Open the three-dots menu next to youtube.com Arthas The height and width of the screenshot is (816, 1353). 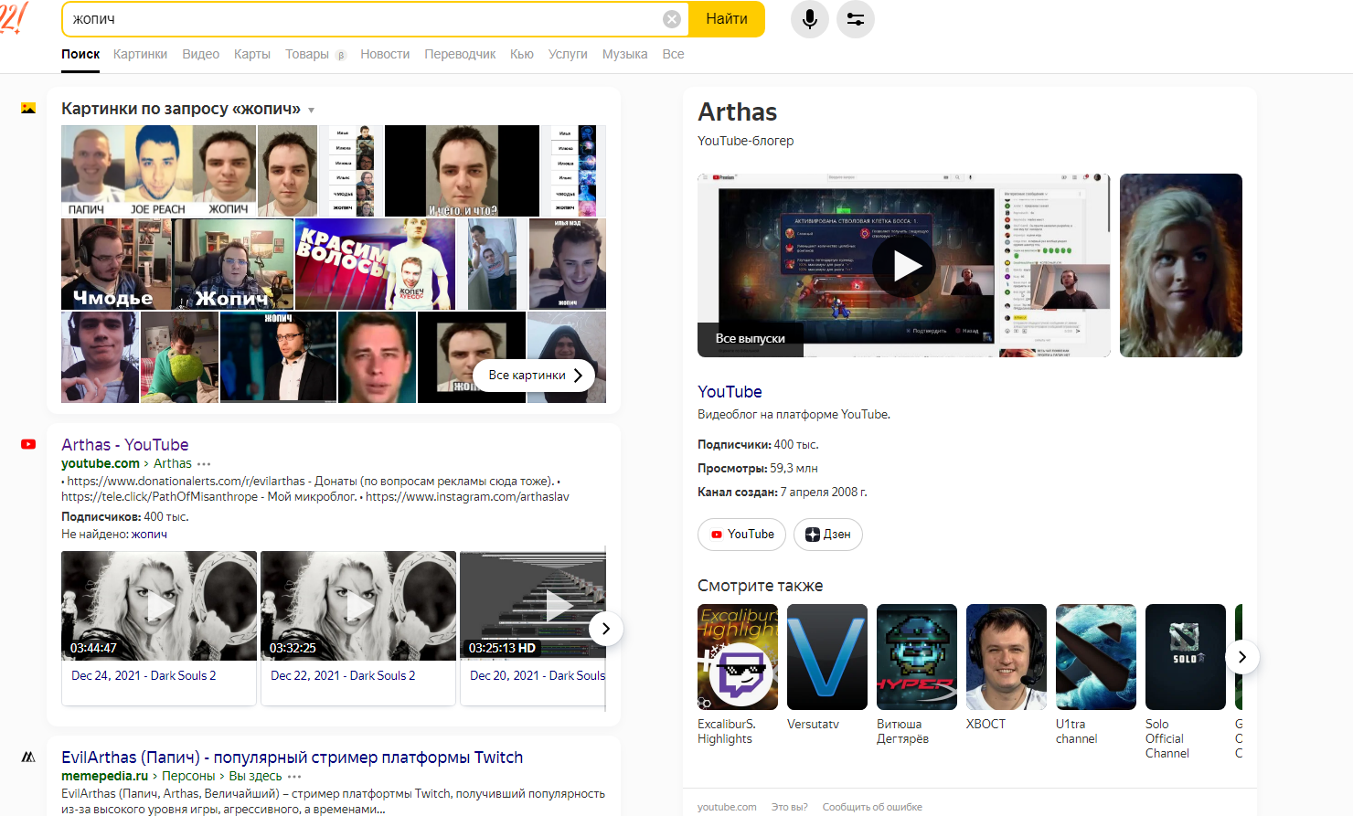[x=204, y=464]
